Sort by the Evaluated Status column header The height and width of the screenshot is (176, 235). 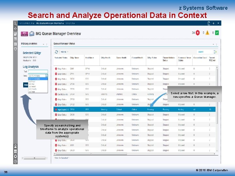click(x=61, y=58)
